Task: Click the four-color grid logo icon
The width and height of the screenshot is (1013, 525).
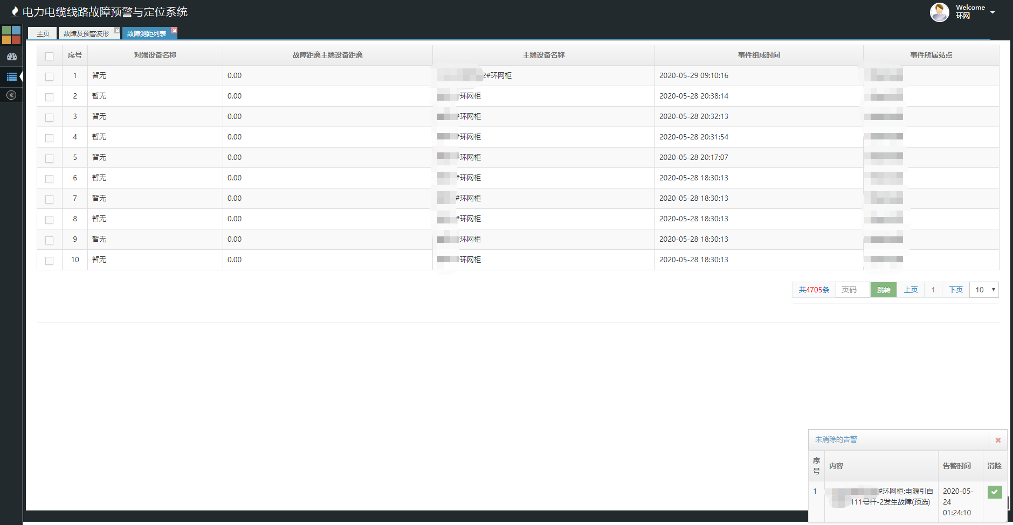Action: 11,35
